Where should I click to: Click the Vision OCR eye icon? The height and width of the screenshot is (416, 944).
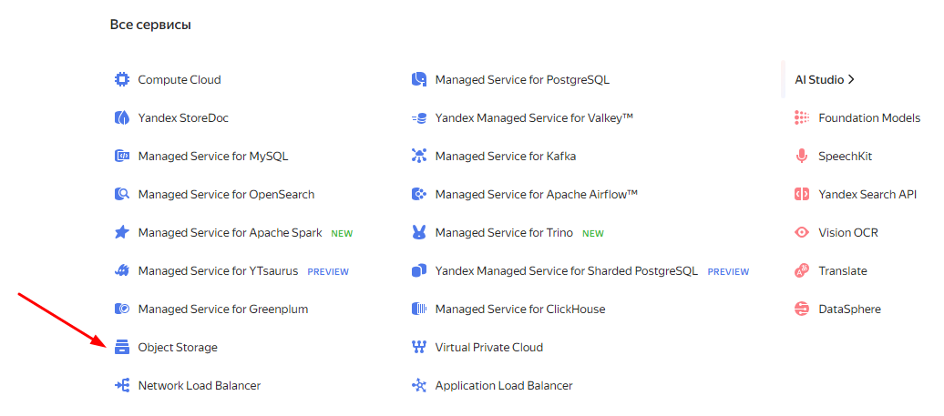click(802, 233)
